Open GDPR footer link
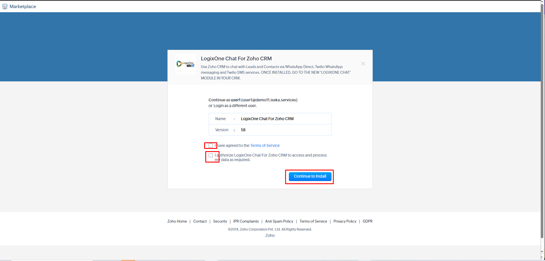Screen dimensions: 545x261 (368, 221)
